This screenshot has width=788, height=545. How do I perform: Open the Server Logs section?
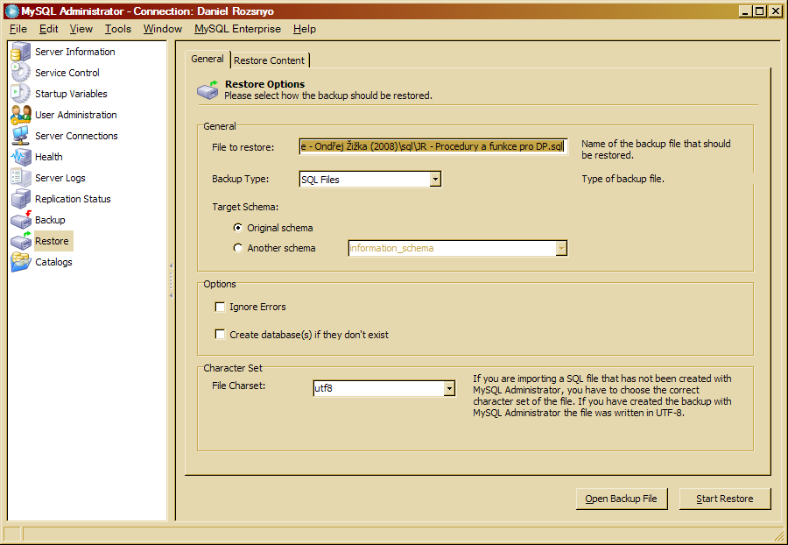60,178
